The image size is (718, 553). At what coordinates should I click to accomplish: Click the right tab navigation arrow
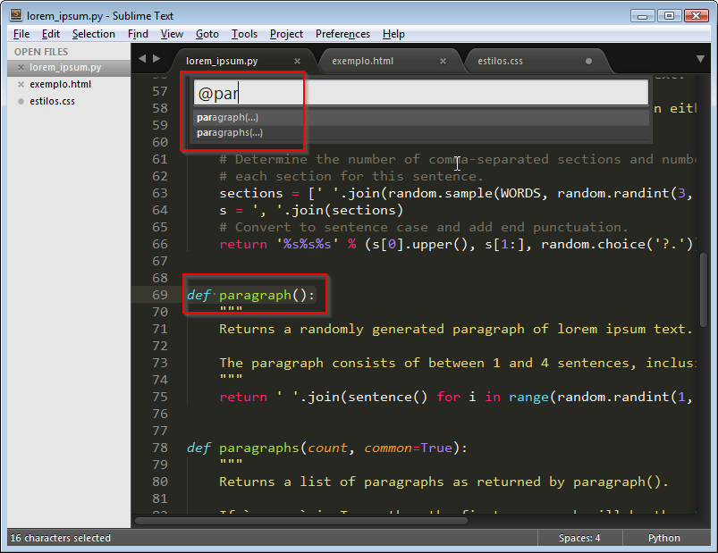coord(156,59)
